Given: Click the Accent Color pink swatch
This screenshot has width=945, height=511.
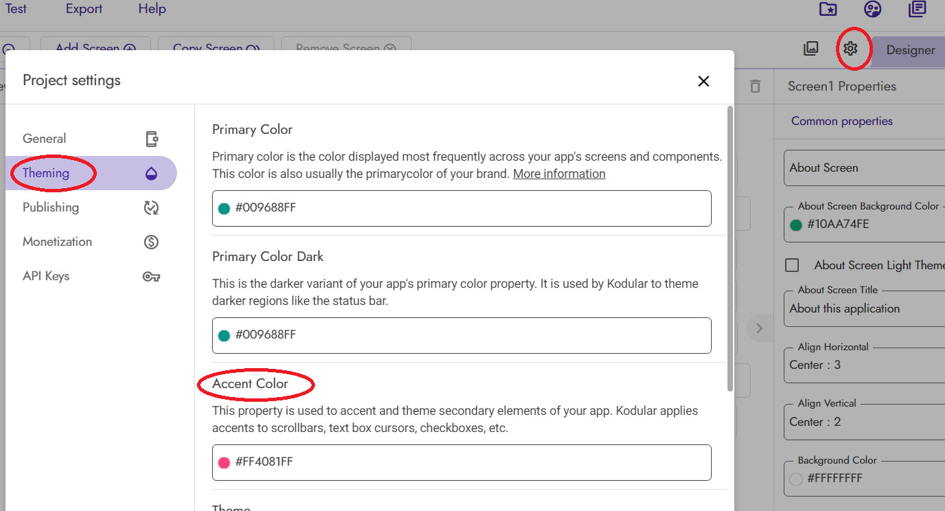Looking at the screenshot, I should (224, 462).
